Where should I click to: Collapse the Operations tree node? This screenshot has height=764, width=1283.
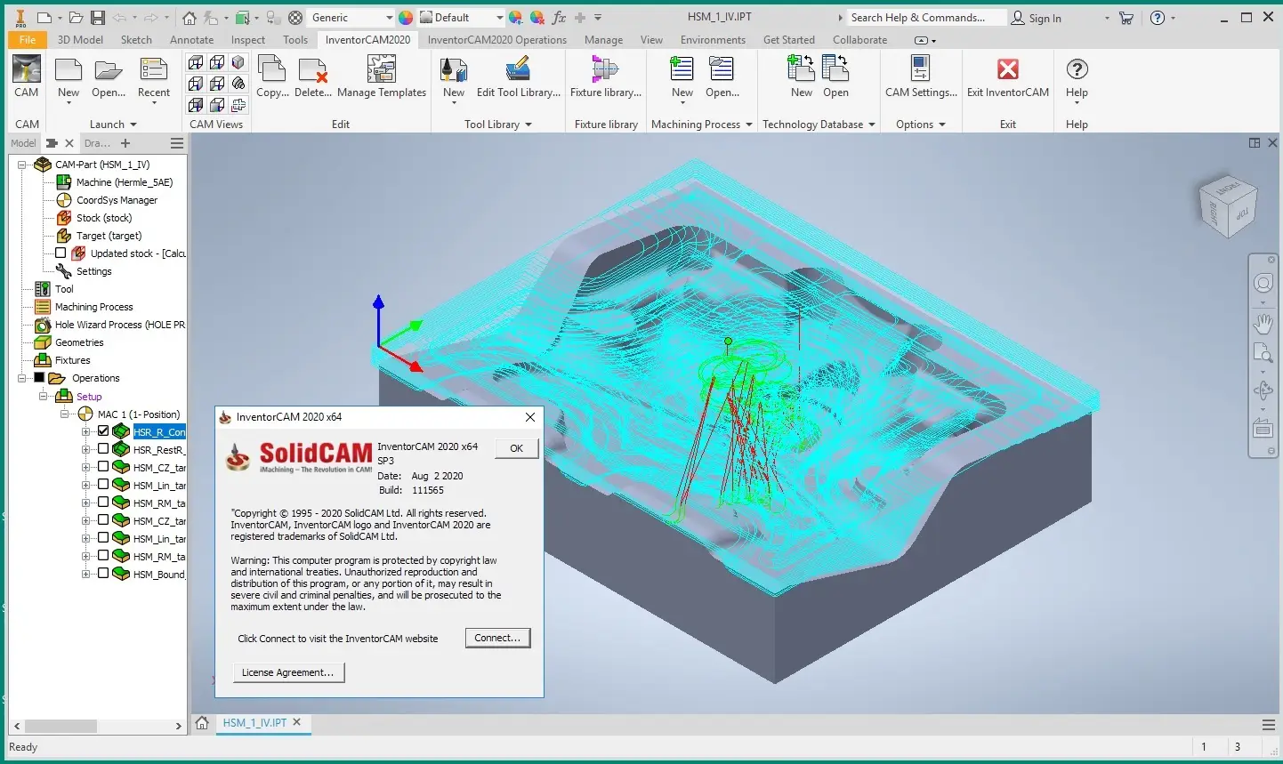pyautogui.click(x=21, y=378)
